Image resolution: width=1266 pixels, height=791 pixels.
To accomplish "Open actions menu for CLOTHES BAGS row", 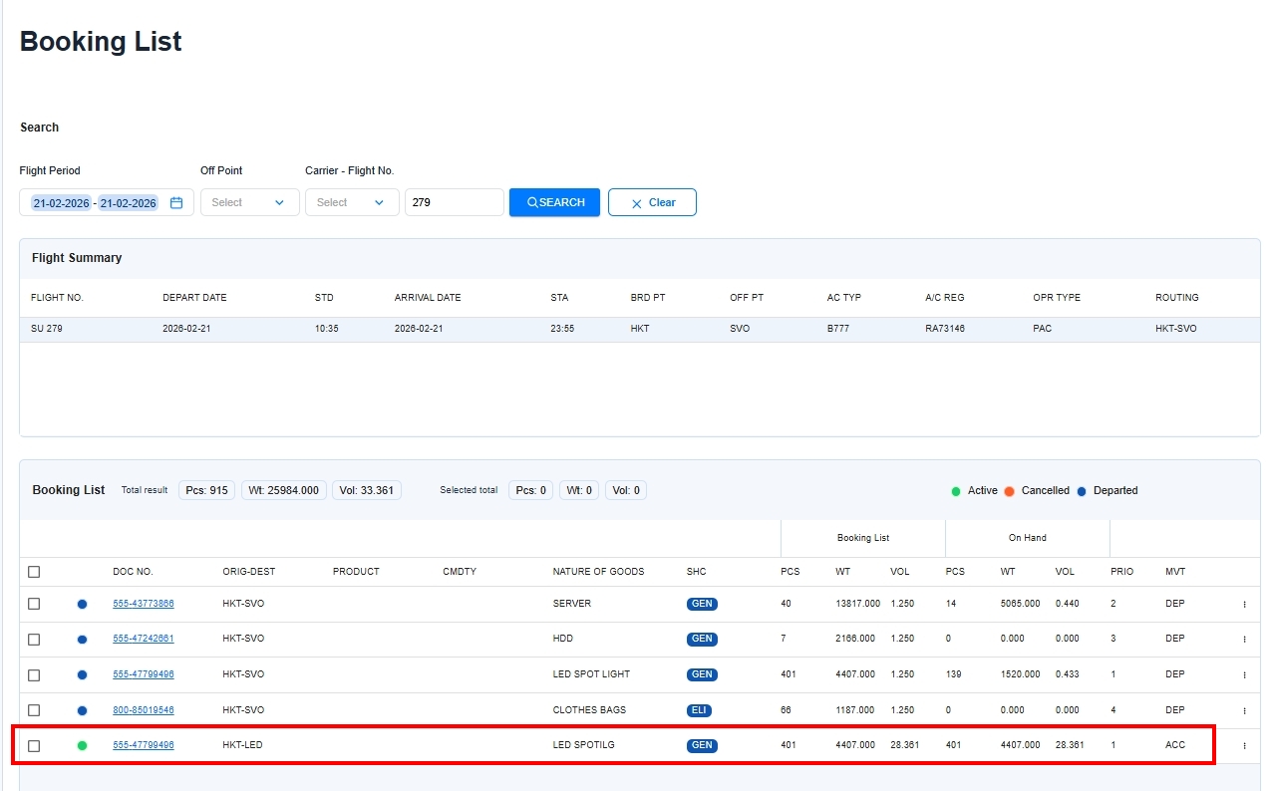I will [x=1244, y=710].
